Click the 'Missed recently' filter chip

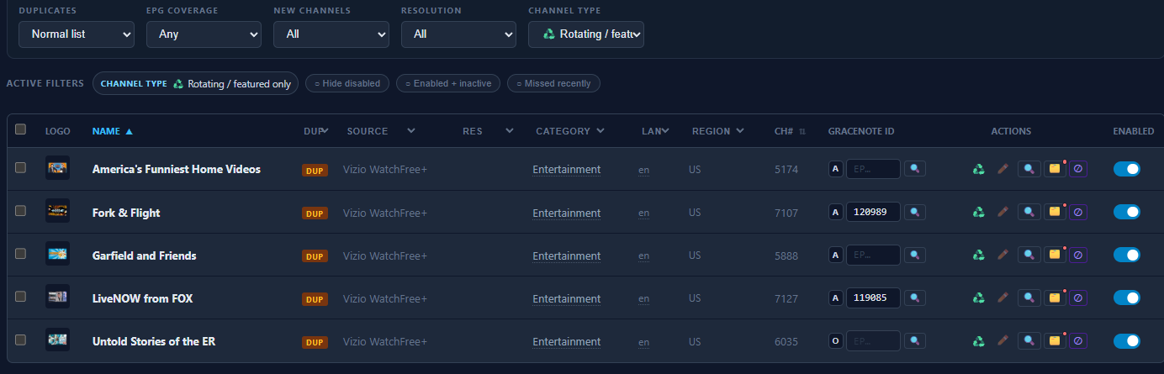point(553,83)
